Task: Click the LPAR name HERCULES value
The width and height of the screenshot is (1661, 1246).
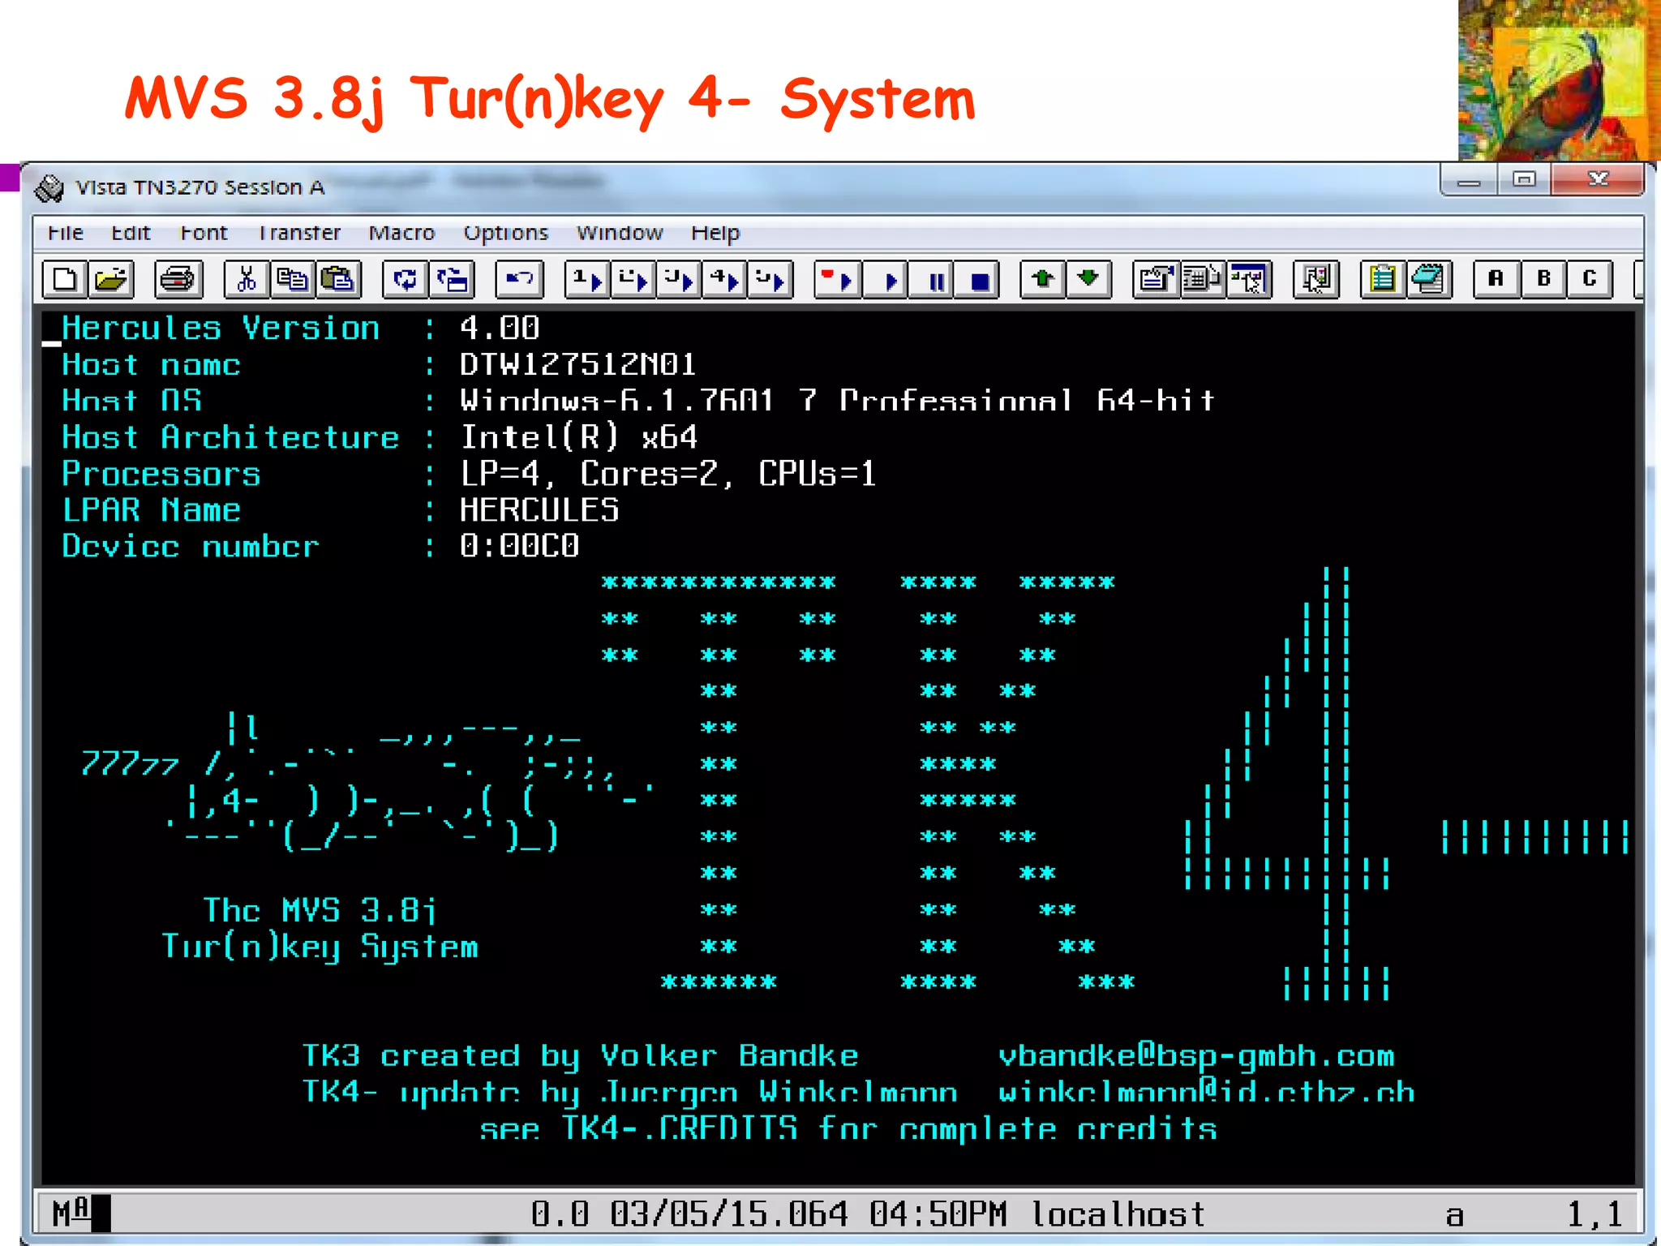Action: [539, 510]
